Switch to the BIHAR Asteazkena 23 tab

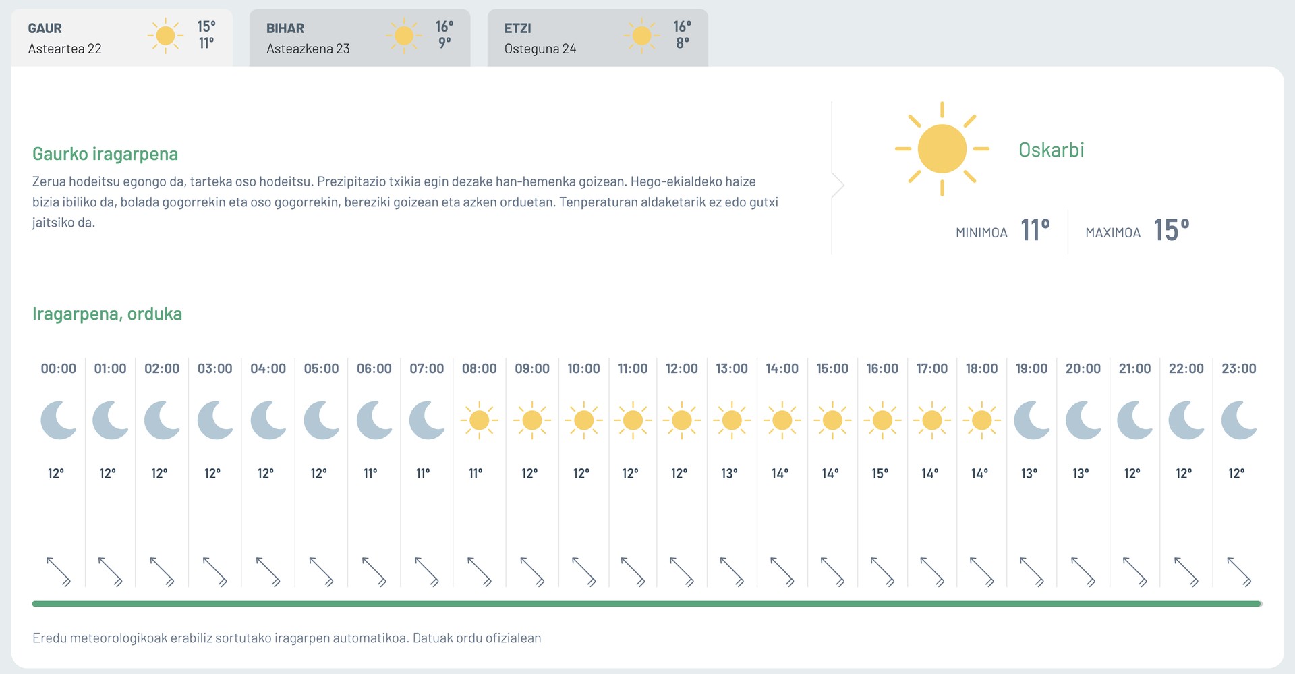click(x=359, y=38)
